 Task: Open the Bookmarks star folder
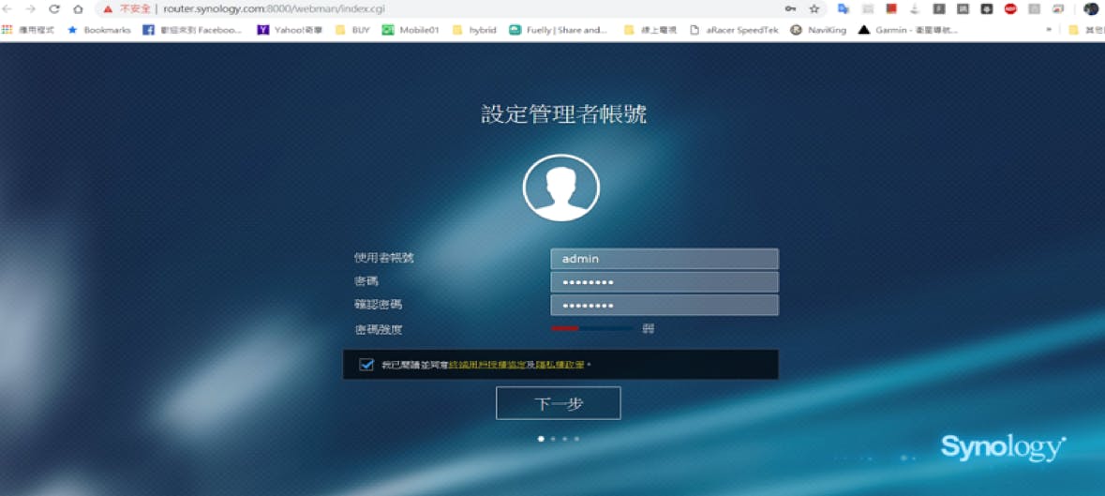(98, 30)
